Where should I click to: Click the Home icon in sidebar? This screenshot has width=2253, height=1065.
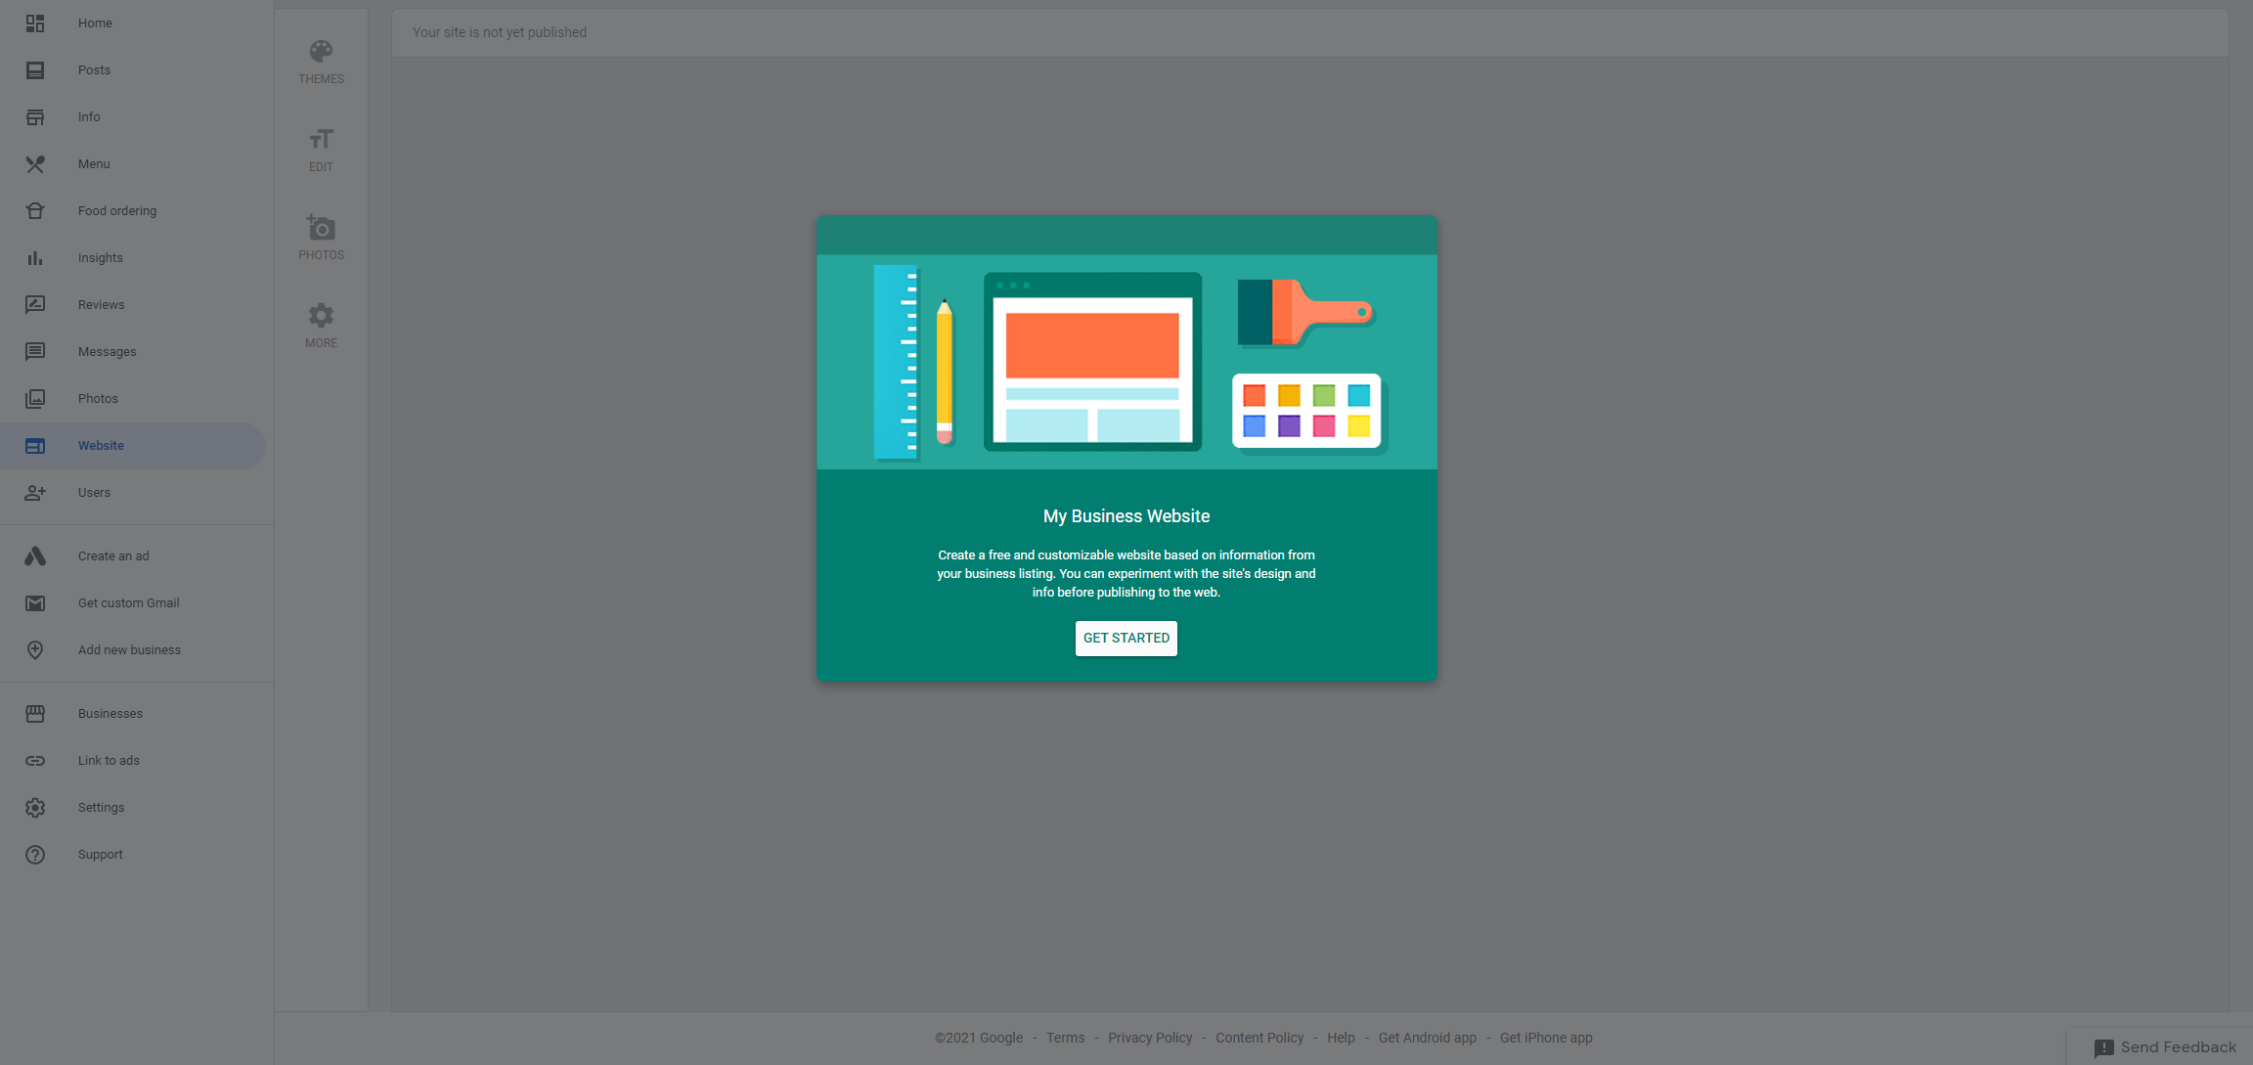click(36, 23)
